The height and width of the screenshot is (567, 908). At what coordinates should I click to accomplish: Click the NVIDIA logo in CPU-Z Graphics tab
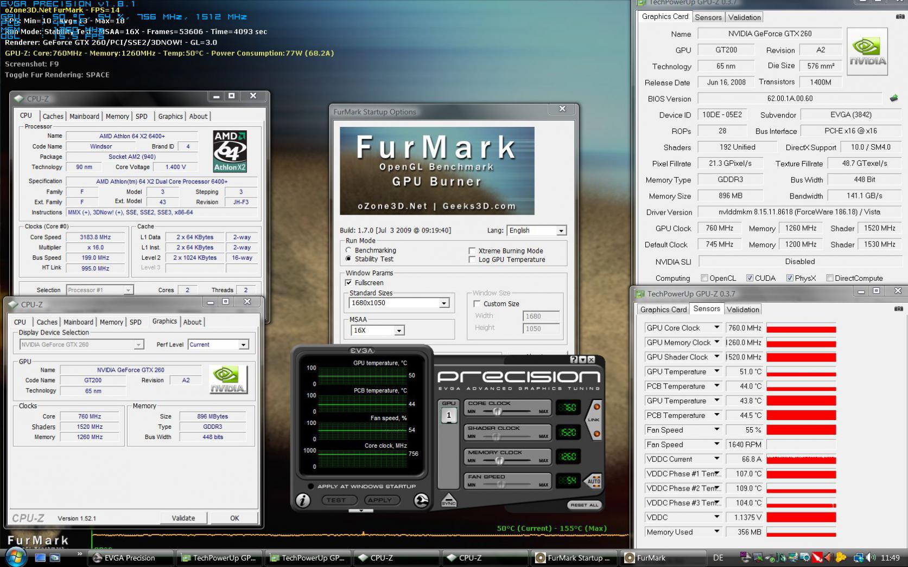click(228, 379)
